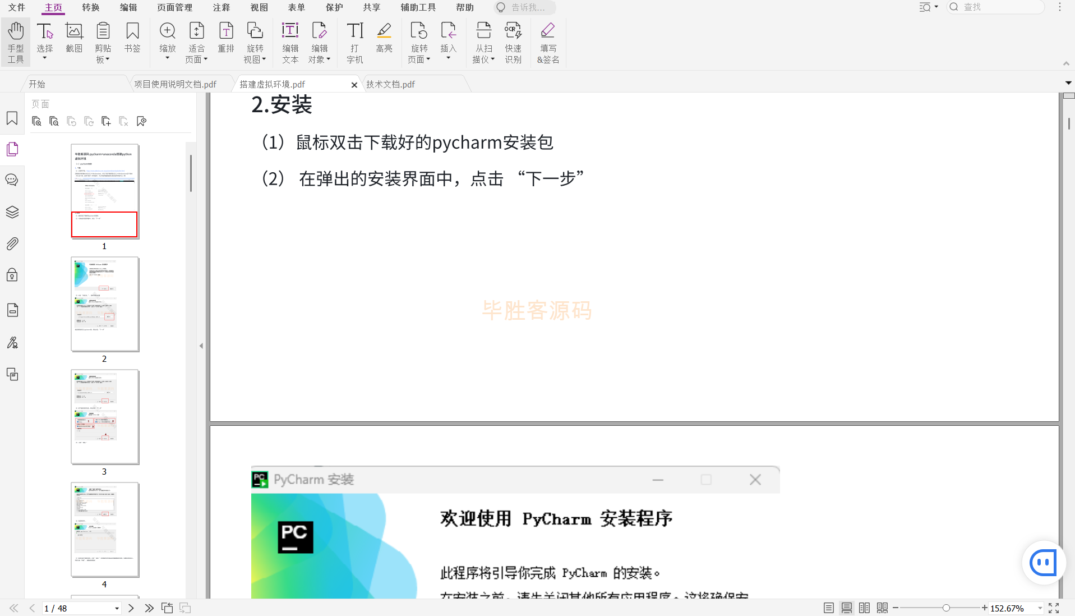Expand the Select tool dropdown arrow
This screenshot has height=616, width=1075.
click(x=45, y=58)
